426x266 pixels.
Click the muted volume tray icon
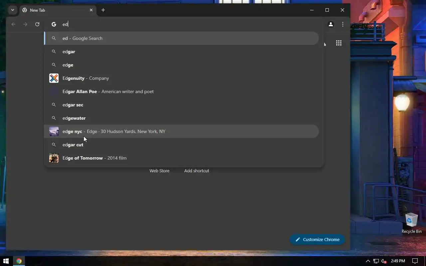click(x=384, y=261)
